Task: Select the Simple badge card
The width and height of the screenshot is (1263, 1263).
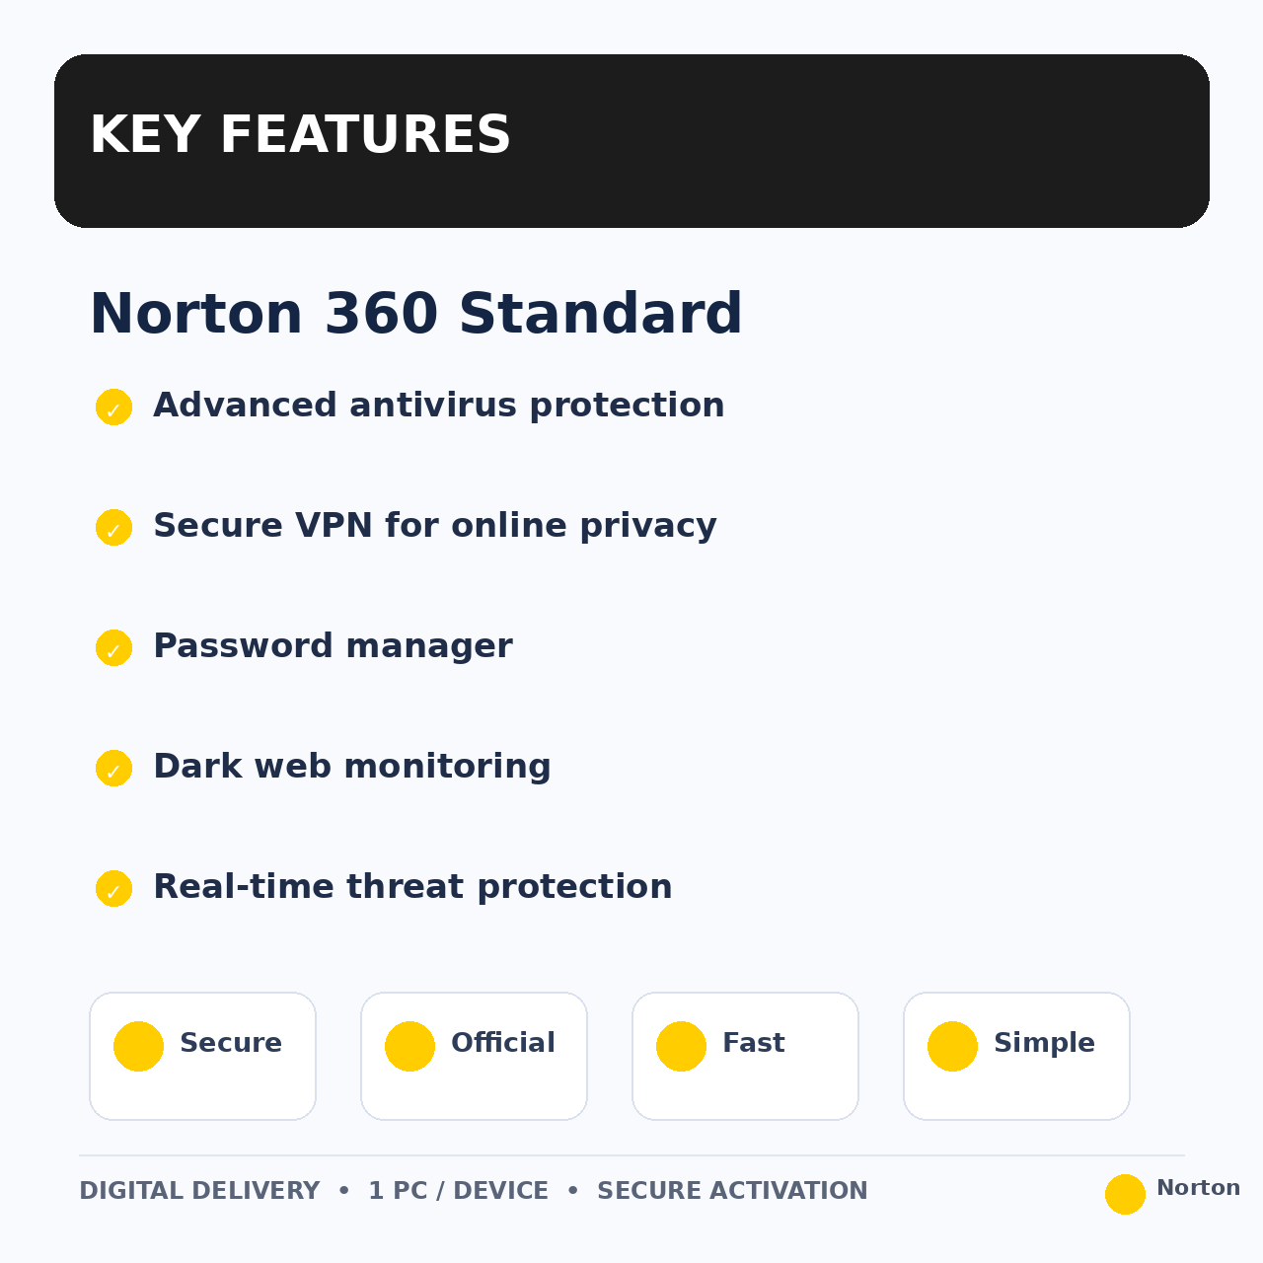Action: click(1016, 1056)
